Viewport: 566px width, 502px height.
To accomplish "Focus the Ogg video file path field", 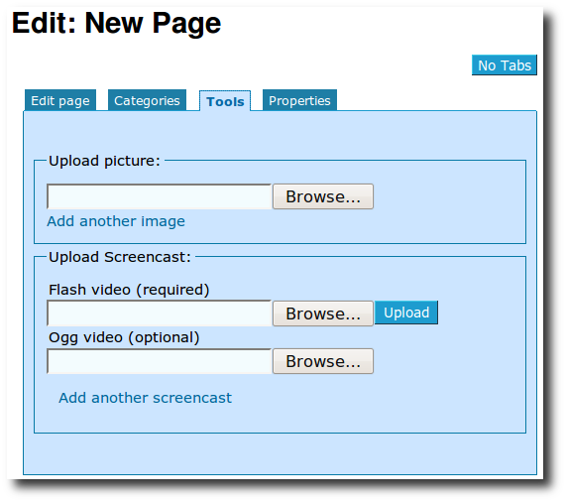I will click(160, 361).
